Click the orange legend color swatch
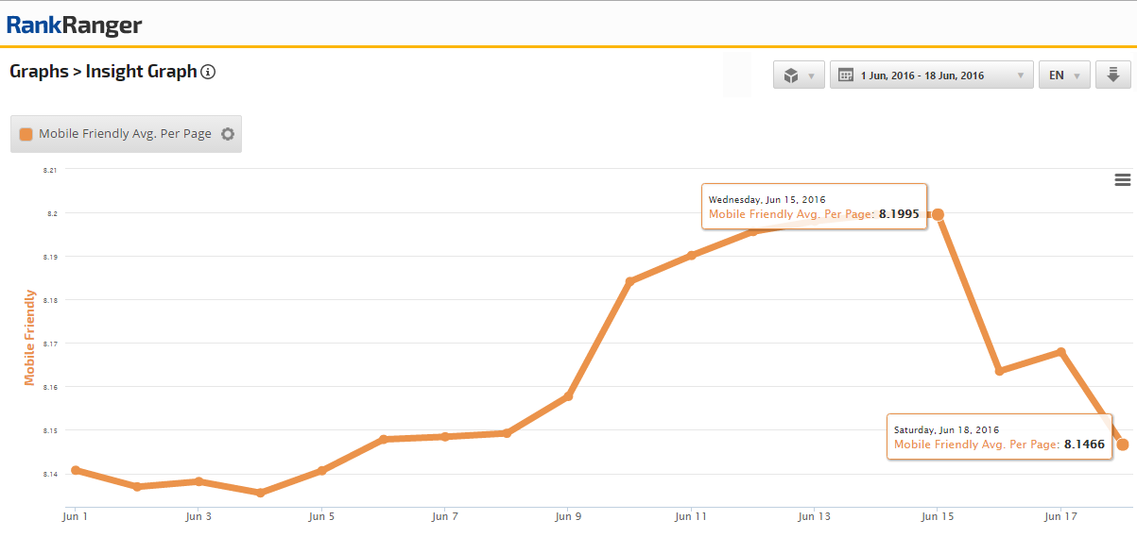Image resolution: width=1137 pixels, height=537 pixels. pyautogui.click(x=26, y=134)
